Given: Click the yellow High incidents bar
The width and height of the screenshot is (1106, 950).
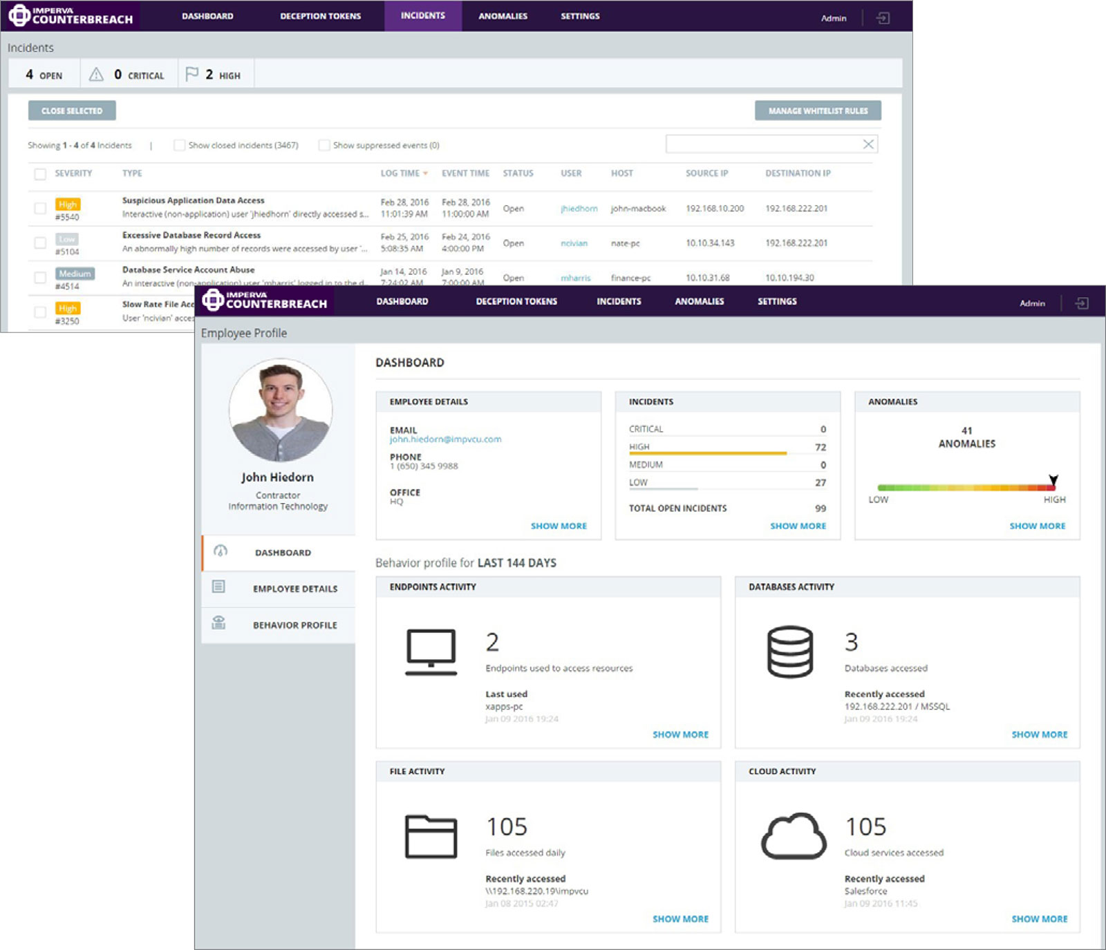Looking at the screenshot, I should (708, 453).
